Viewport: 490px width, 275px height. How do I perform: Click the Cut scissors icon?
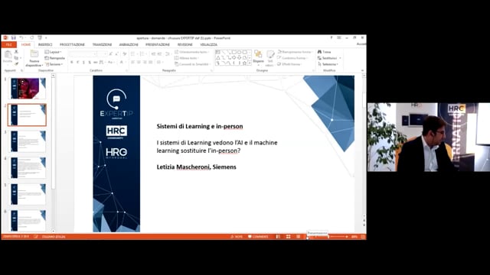[x=17, y=52]
